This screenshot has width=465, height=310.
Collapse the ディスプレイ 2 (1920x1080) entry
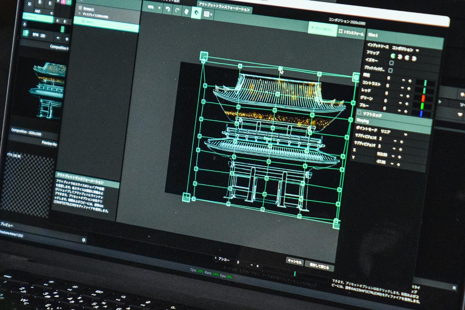79,13
